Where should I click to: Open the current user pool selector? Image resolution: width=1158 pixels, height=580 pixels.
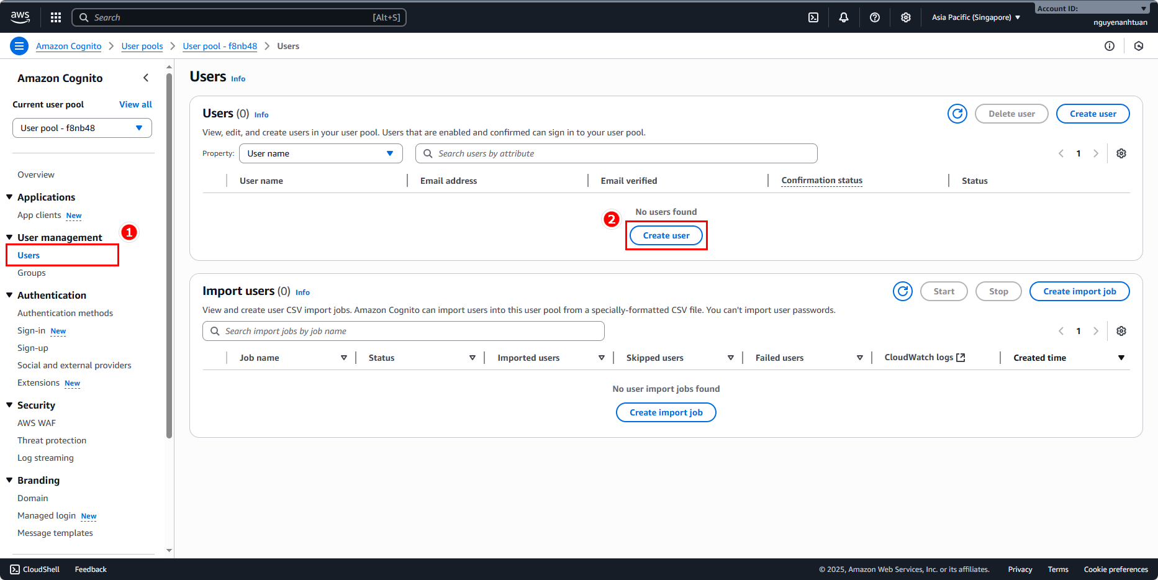pyautogui.click(x=82, y=128)
